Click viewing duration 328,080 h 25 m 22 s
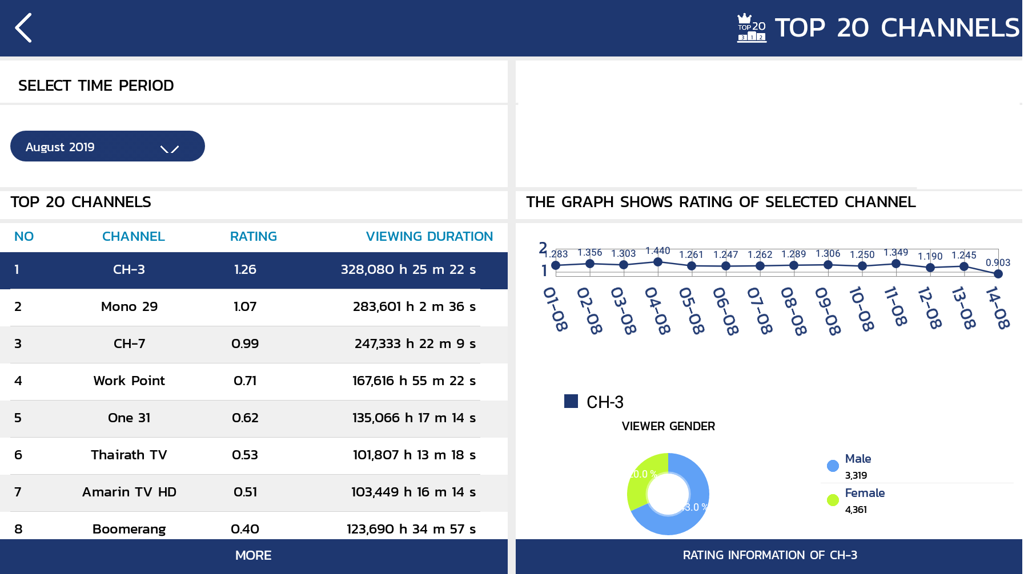The image size is (1024, 574). (x=408, y=270)
